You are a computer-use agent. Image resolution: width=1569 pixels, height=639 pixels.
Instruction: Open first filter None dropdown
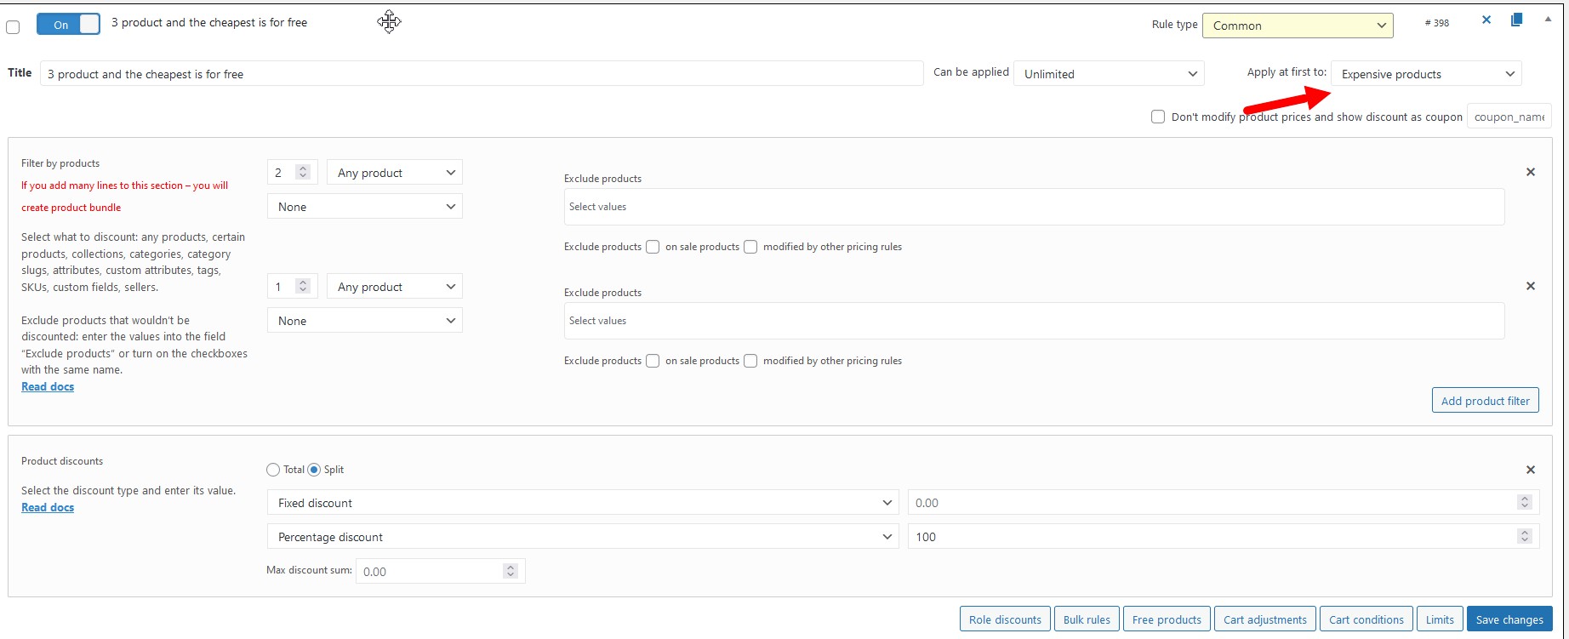coord(365,207)
